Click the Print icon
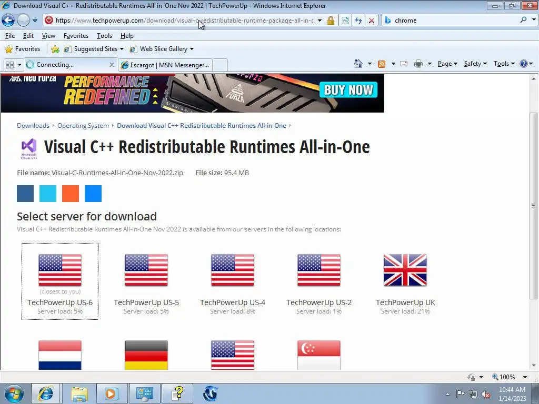The image size is (539, 404). click(x=418, y=64)
